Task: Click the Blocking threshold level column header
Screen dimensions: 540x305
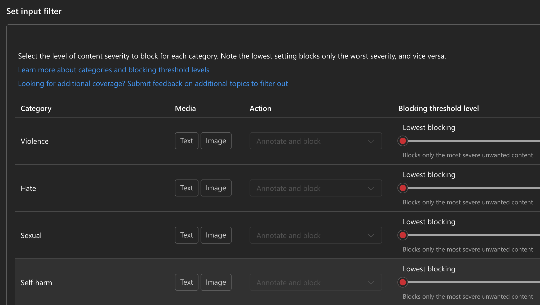Action: click(439, 109)
